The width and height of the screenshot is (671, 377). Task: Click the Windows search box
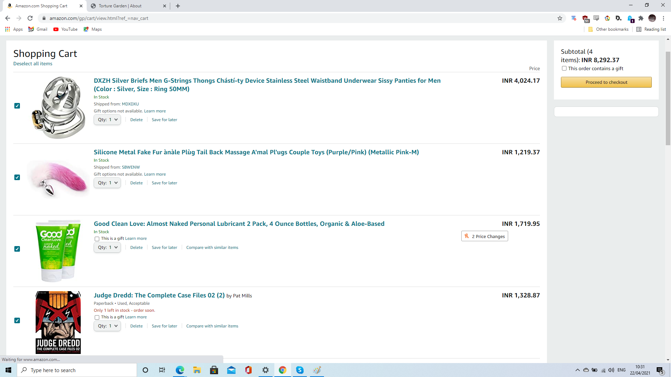pyautogui.click(x=77, y=370)
